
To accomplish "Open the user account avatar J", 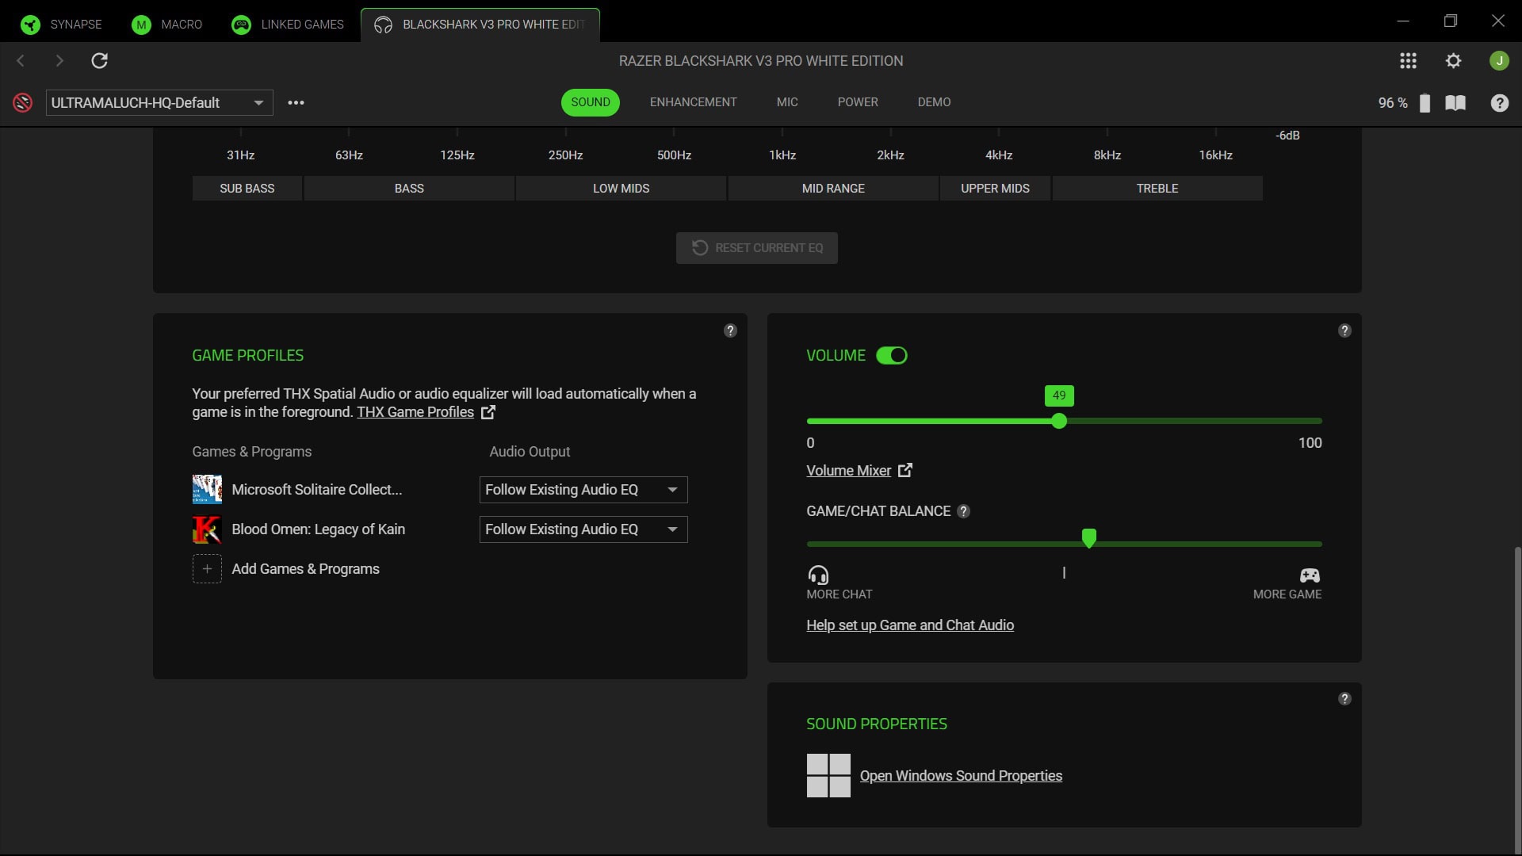I will click(x=1499, y=61).
